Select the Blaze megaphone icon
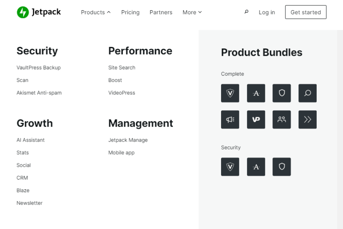The height and width of the screenshot is (229, 343). click(x=230, y=119)
